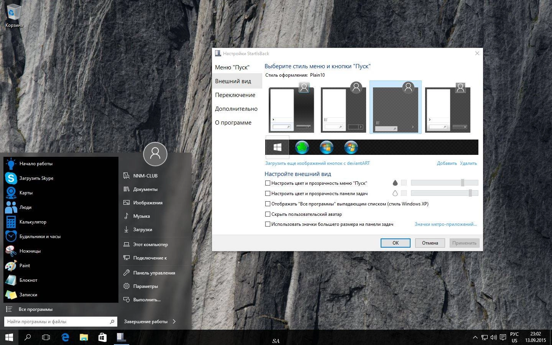Switch to Меню Пуск settings tab

[237, 67]
